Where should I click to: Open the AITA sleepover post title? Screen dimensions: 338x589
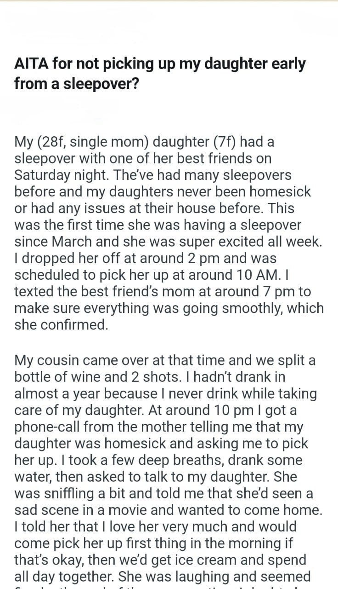point(160,74)
